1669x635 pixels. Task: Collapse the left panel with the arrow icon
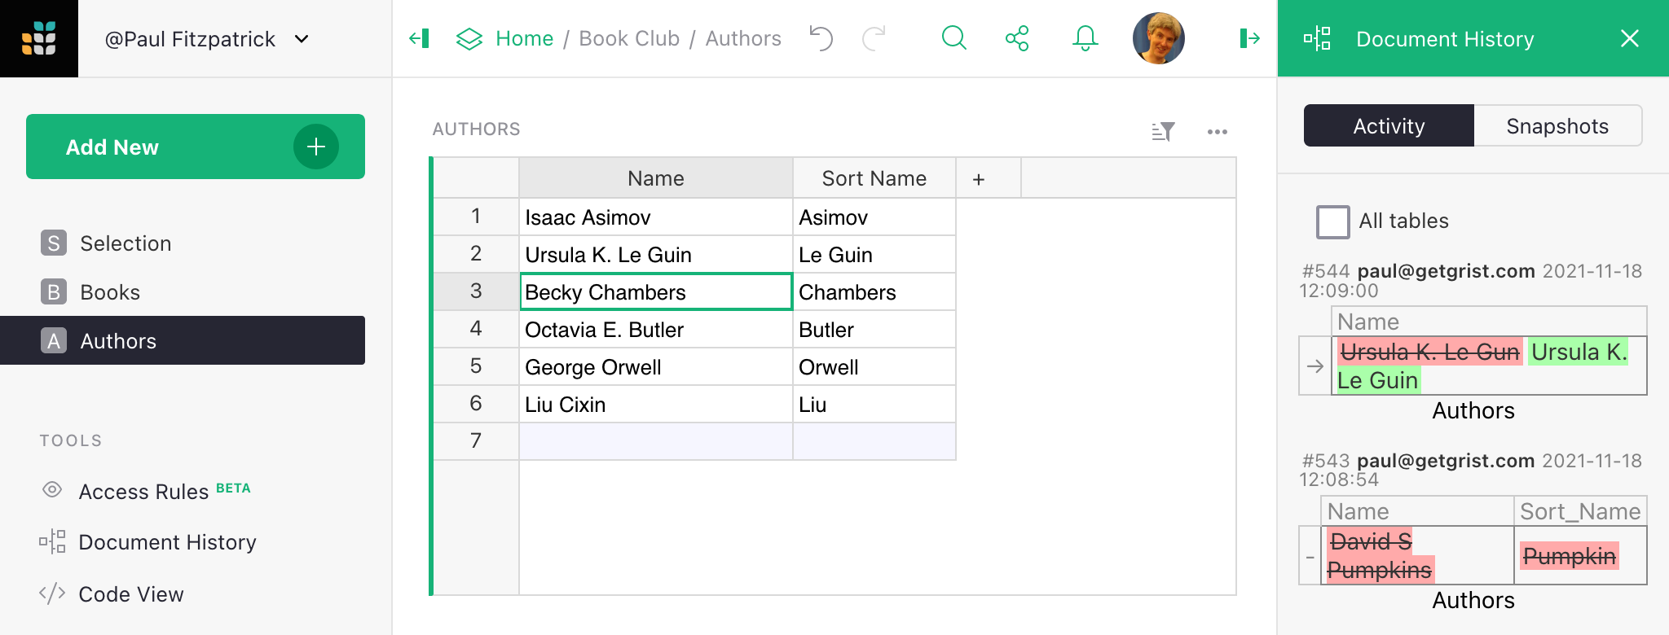[x=420, y=38]
